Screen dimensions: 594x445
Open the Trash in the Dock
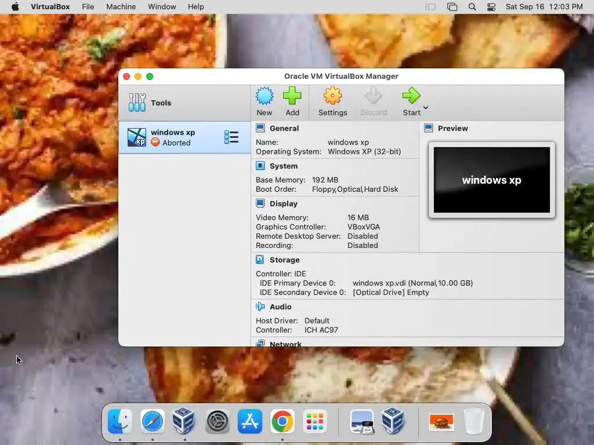point(474,421)
